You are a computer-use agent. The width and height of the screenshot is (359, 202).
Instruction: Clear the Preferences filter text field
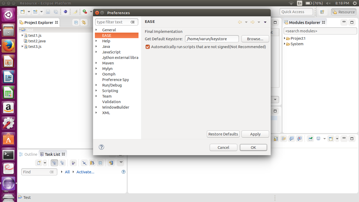[133, 22]
